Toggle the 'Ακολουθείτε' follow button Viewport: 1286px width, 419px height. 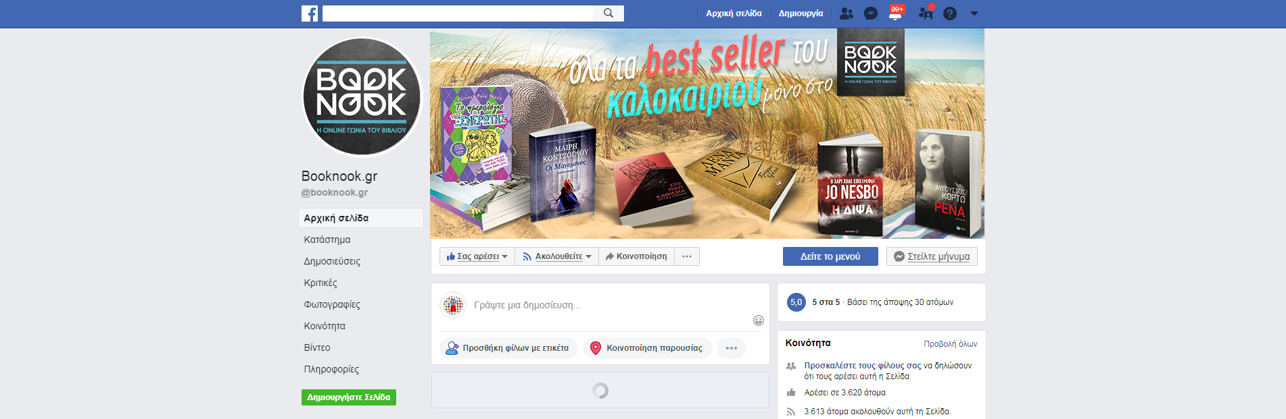coord(557,256)
